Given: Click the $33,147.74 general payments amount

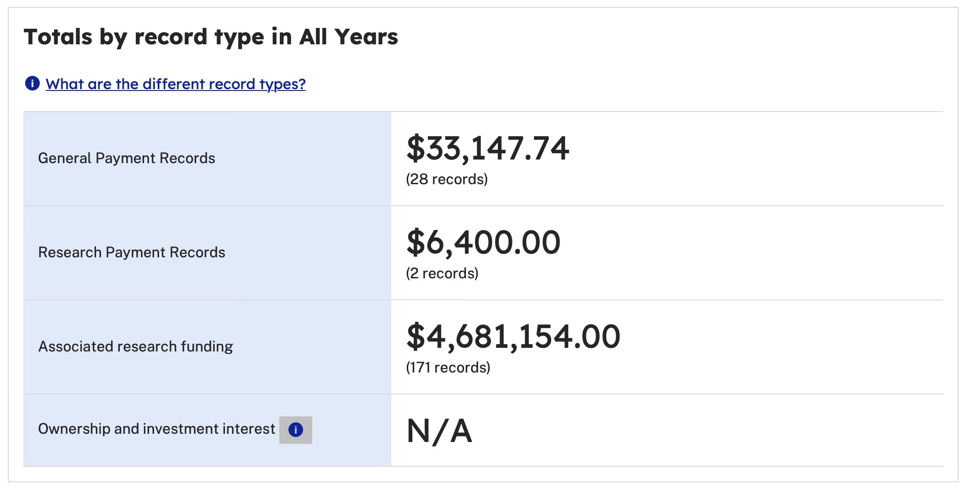Looking at the screenshot, I should [x=488, y=148].
